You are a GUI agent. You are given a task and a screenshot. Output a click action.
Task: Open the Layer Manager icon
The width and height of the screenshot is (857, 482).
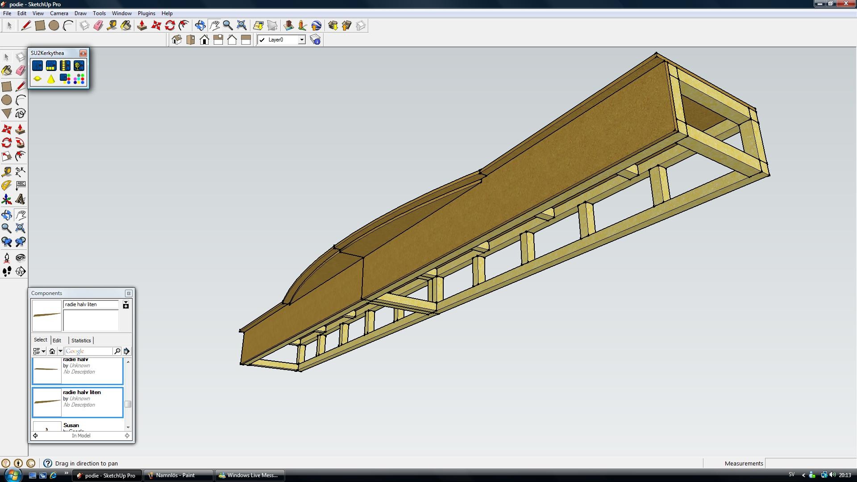coord(316,40)
